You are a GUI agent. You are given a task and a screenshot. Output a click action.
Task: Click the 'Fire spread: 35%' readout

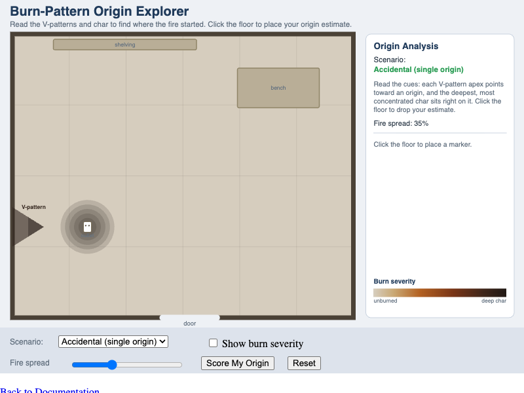coord(401,123)
